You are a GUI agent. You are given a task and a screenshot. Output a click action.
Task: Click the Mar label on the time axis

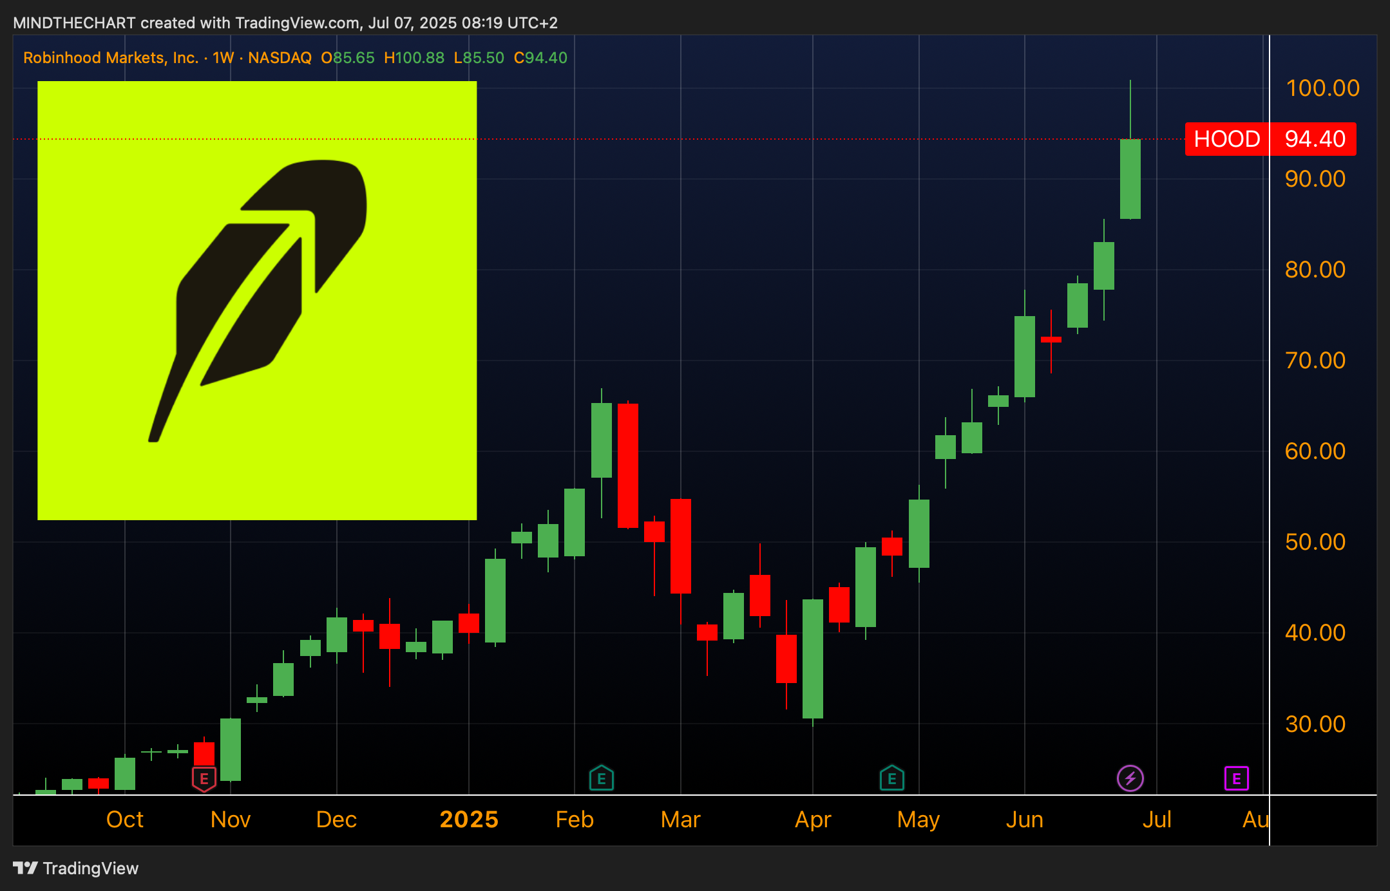tap(681, 820)
